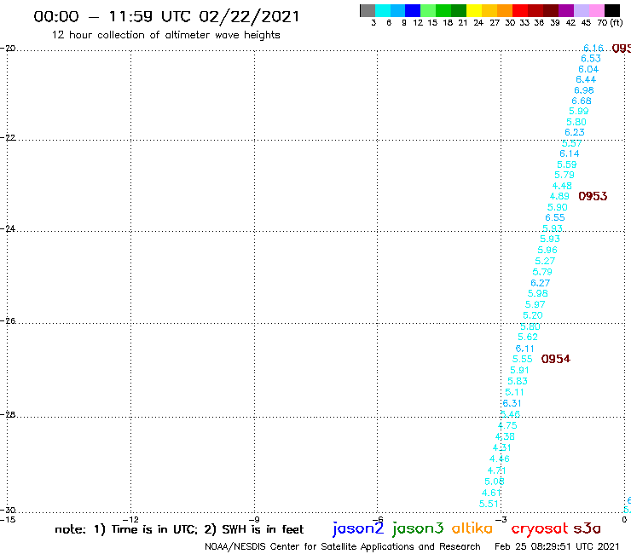Click the jason2 satellite label

point(358,528)
